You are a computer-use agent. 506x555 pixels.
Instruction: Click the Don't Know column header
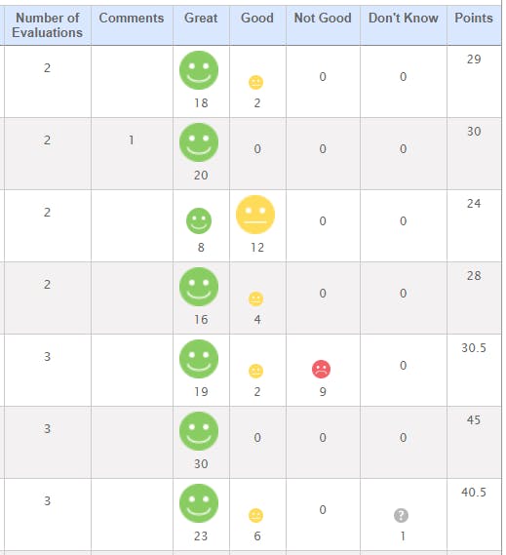404,19
